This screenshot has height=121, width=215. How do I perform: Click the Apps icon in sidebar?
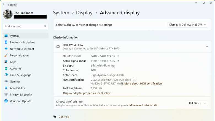(6, 62)
